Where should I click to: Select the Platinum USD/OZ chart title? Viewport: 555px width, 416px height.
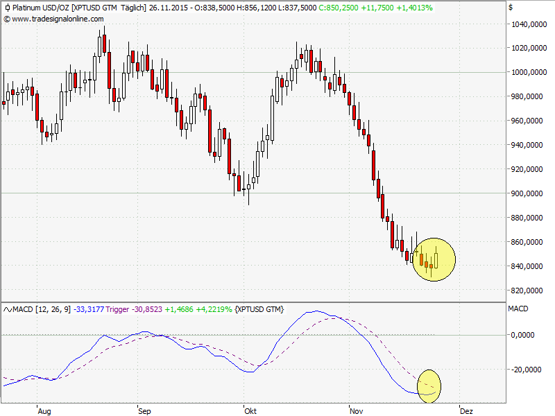[x=42, y=8]
